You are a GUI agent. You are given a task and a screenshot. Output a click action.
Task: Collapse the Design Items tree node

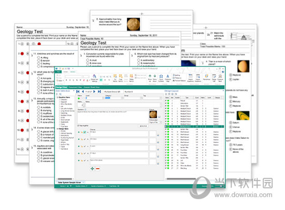(58, 129)
